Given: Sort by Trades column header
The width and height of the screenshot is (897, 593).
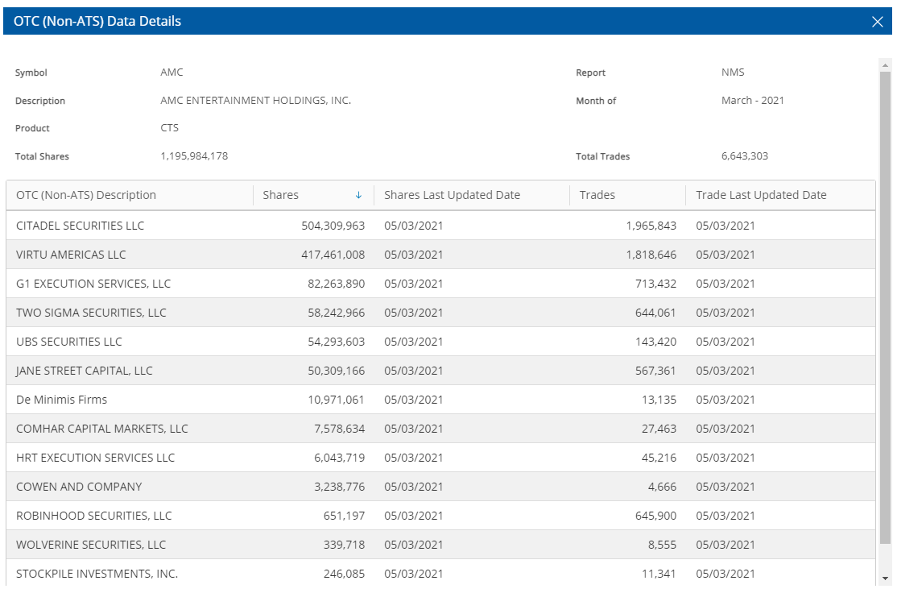Looking at the screenshot, I should 597,195.
